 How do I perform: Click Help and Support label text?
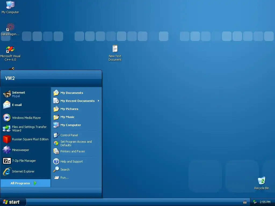click(71, 161)
